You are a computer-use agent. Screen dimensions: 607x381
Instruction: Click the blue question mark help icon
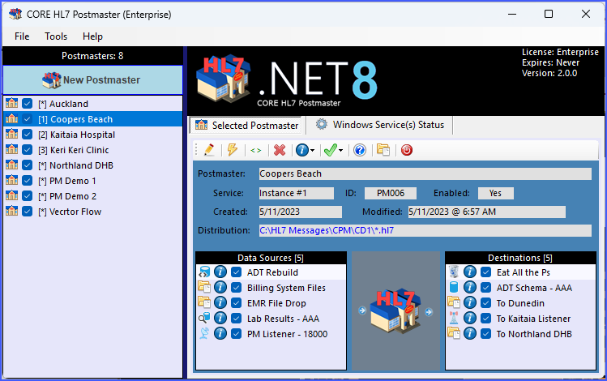pos(360,150)
